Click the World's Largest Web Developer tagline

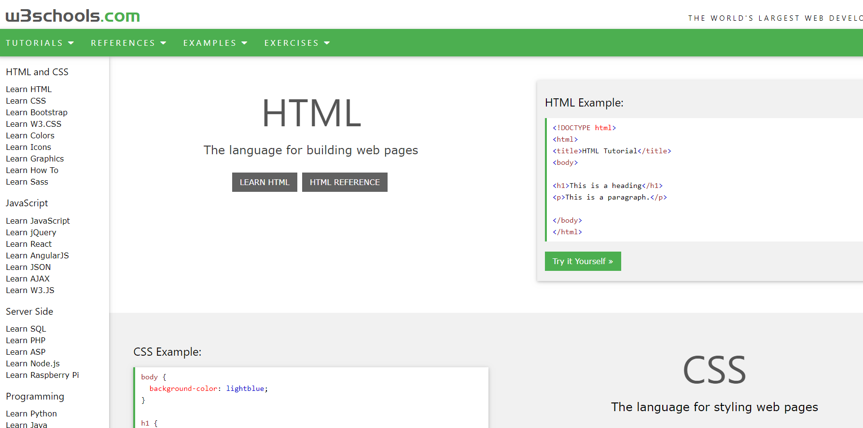[x=775, y=18]
